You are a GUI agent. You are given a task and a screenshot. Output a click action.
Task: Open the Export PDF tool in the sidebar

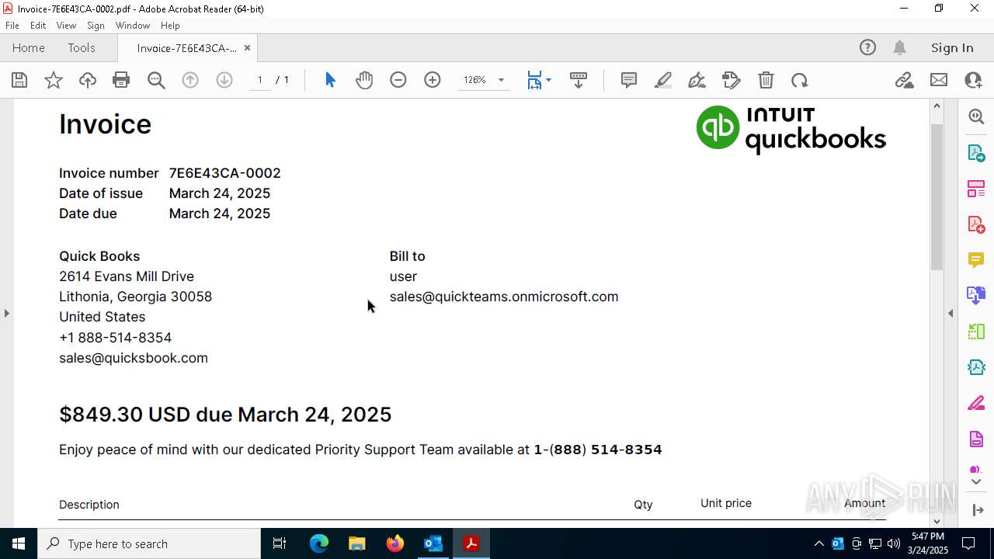[976, 152]
